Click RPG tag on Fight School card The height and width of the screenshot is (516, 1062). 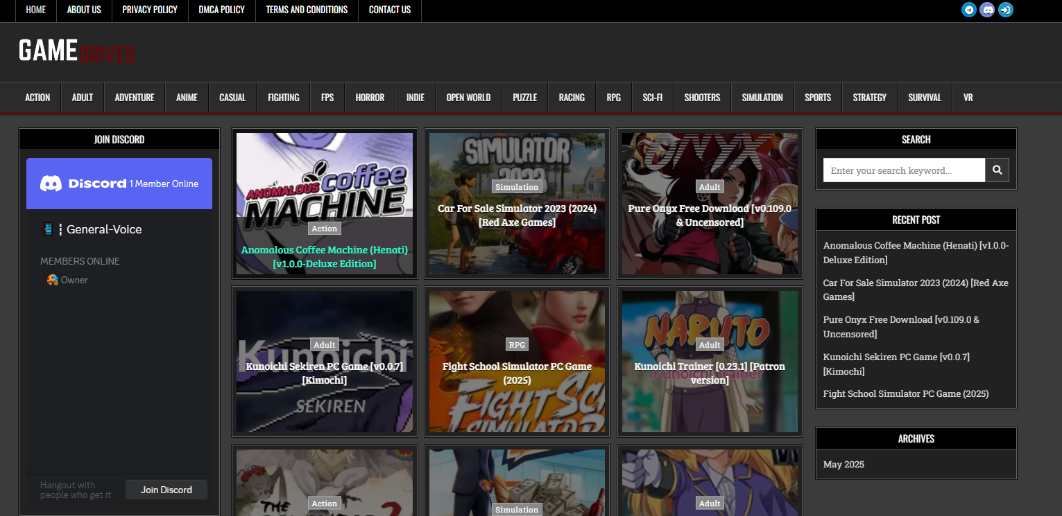(517, 345)
